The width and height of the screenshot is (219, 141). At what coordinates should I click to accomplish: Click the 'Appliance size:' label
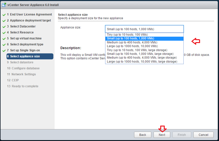click(71, 27)
